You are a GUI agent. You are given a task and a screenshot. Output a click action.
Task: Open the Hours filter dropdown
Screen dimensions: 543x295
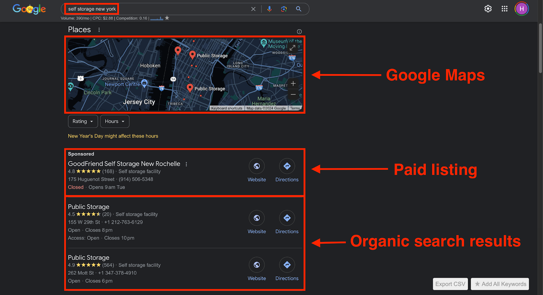[115, 121]
